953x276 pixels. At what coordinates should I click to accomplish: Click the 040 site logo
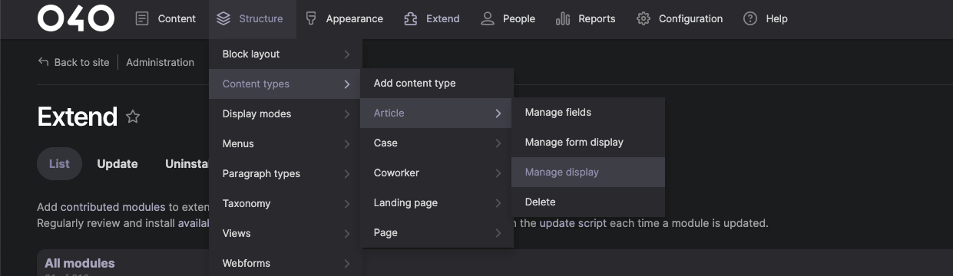[x=76, y=18]
